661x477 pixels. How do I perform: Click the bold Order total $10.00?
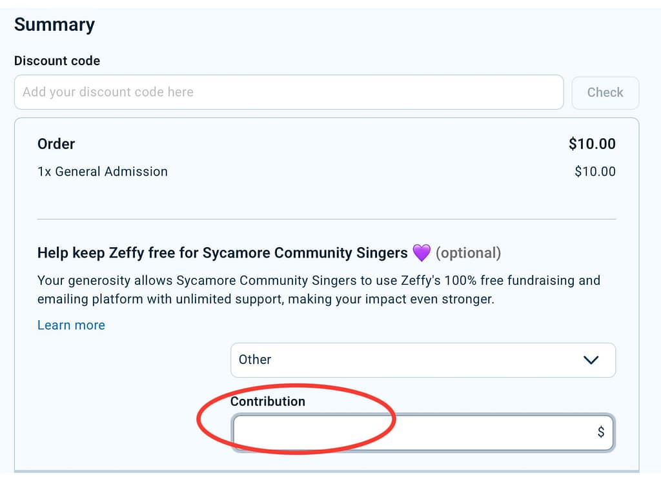point(591,144)
